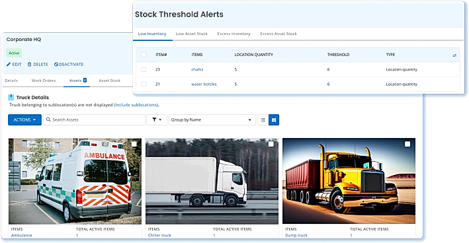
Task: Tick the select-all checkbox in alerts header
Action: point(144,55)
